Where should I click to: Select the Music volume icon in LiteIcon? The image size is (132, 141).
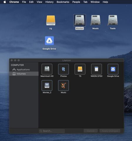point(64,85)
